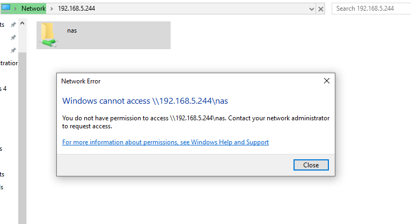Click the sidebar vertical scrollbar thumb
The image size is (411, 224).
coord(23,138)
